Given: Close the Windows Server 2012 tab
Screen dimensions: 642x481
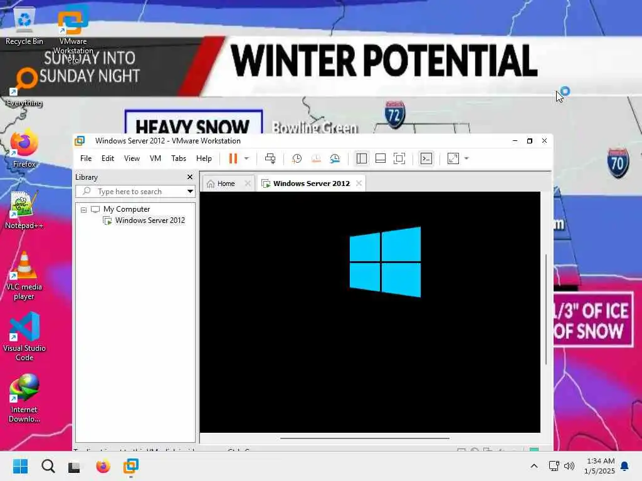Looking at the screenshot, I should tap(359, 184).
